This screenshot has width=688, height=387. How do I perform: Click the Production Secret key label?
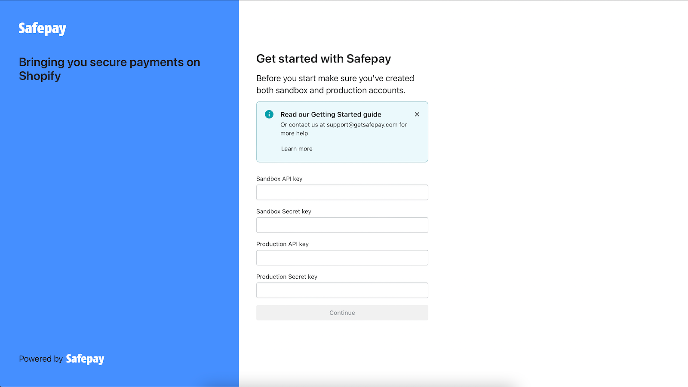coord(287,277)
